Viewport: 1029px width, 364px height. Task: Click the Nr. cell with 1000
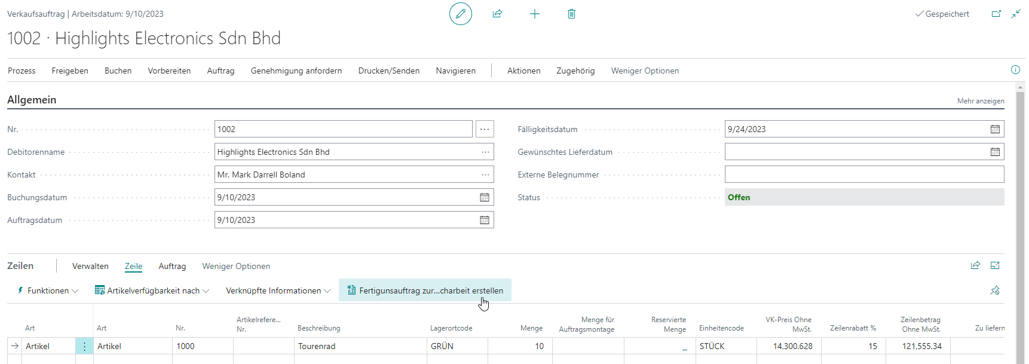(x=203, y=346)
